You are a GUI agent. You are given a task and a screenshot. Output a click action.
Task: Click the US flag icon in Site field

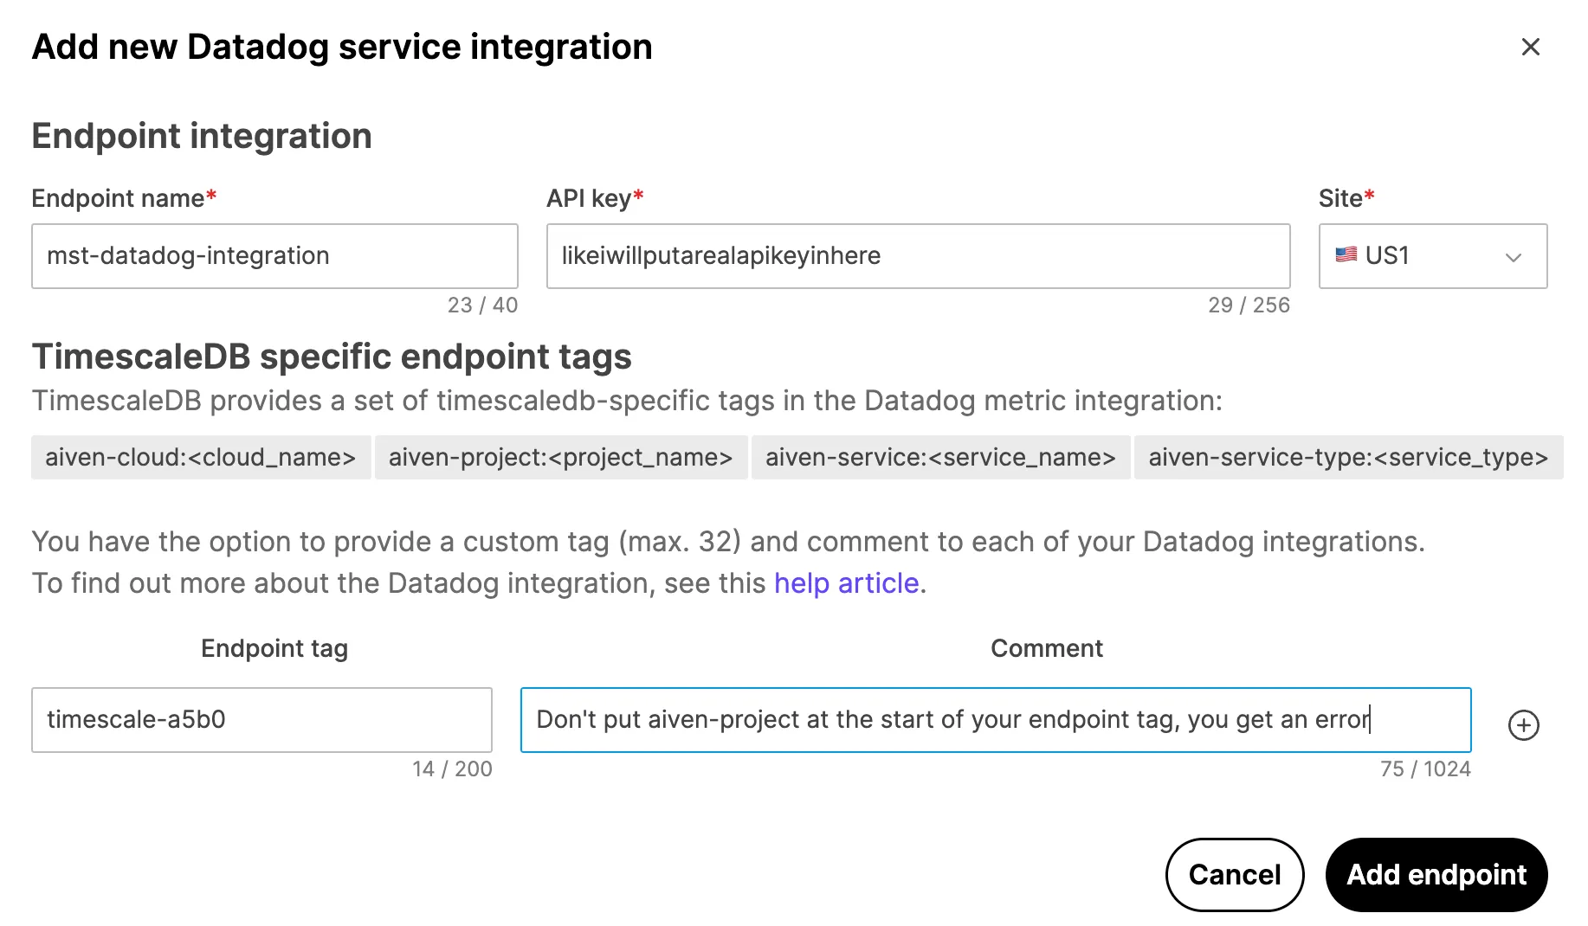point(1346,254)
